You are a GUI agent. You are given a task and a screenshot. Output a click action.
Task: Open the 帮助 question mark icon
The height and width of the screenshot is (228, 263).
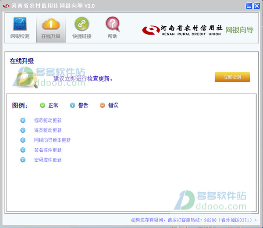pos(113,24)
